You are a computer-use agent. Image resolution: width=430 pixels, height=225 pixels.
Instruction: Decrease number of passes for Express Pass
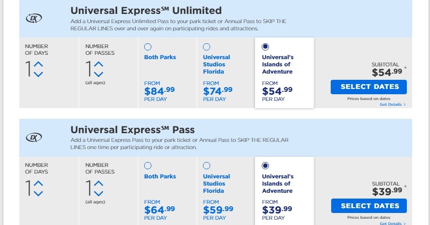click(x=99, y=193)
